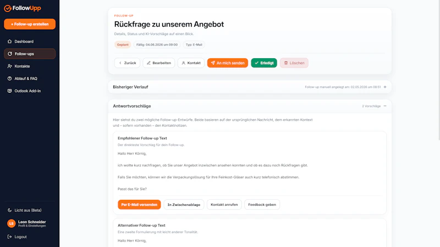Edit the follow-up with Bearbeiten
Screen dimensions: 440x247
coord(158,63)
